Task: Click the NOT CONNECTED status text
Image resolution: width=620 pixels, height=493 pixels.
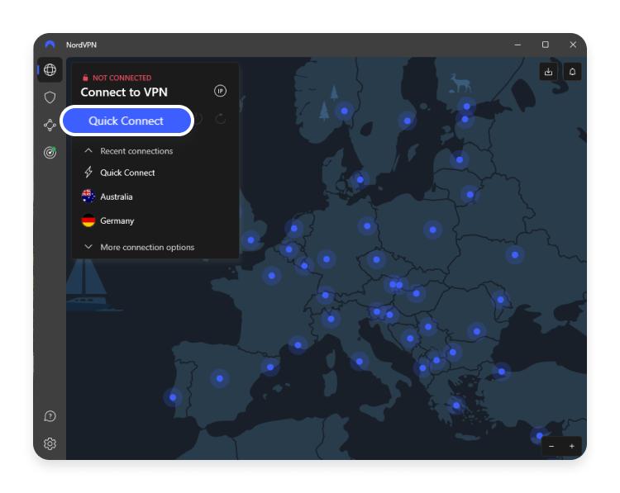Action: coord(122,78)
